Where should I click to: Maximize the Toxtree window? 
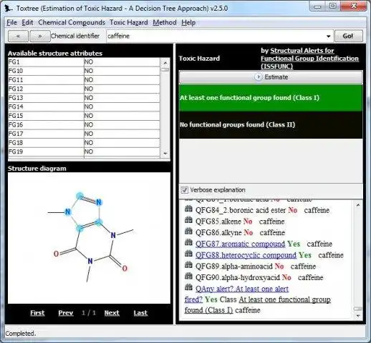333,6
